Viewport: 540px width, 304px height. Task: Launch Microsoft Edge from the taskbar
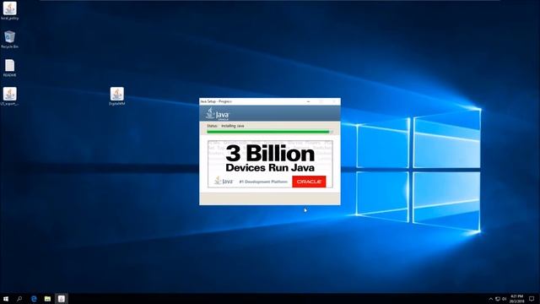click(34, 299)
